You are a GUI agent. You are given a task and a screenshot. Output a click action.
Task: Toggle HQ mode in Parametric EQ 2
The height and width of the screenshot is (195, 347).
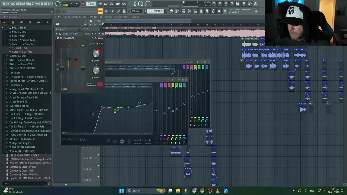[x=122, y=141]
